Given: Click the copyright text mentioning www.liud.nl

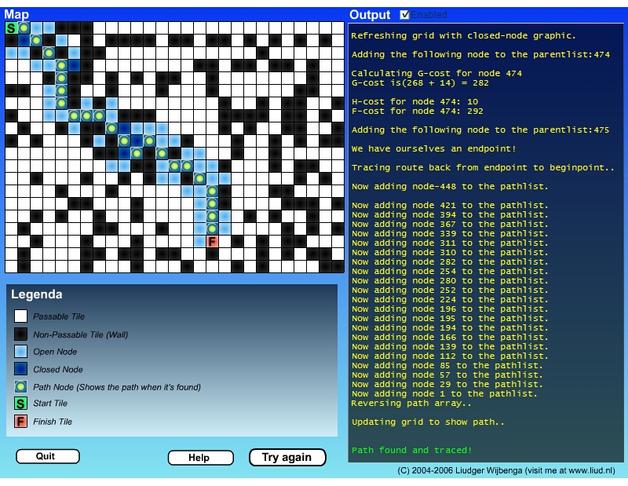Looking at the screenshot, I should pyautogui.click(x=506, y=471).
